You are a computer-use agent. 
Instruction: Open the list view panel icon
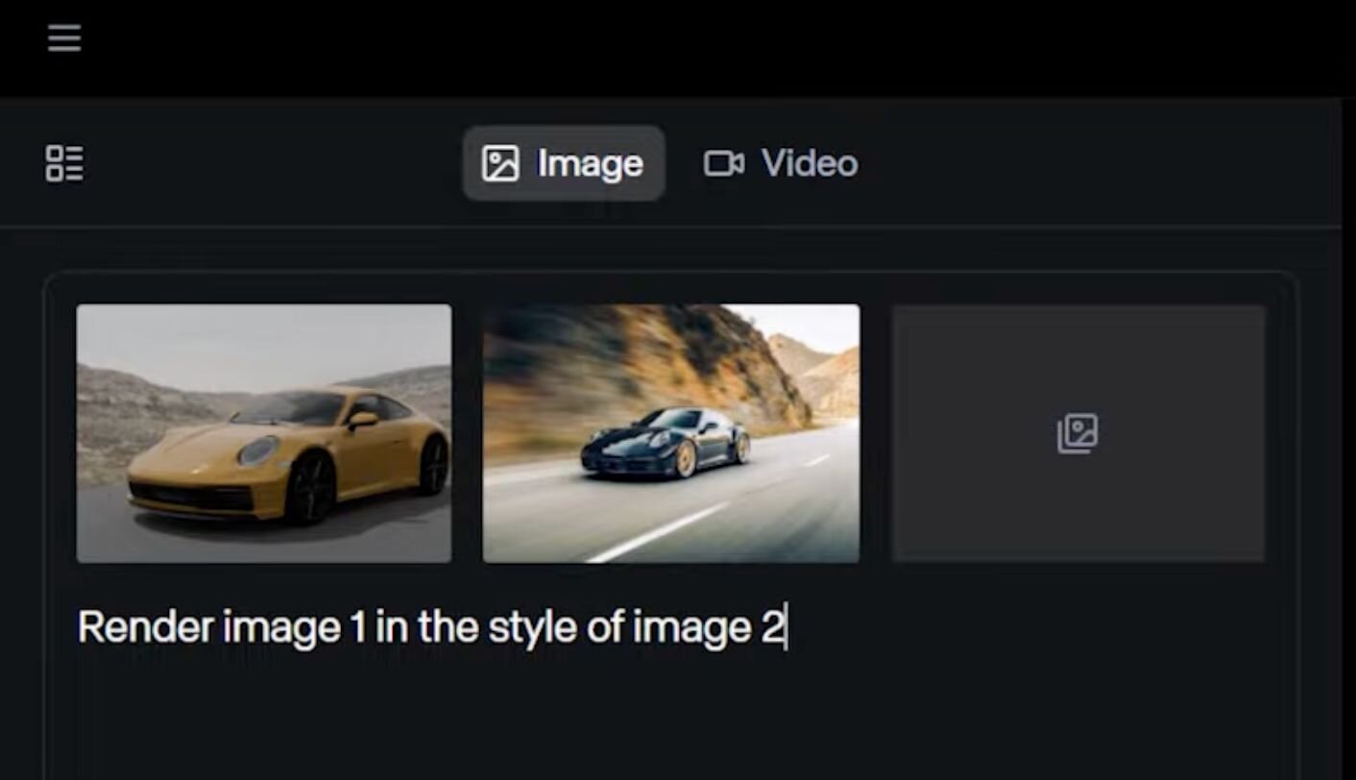tap(64, 163)
